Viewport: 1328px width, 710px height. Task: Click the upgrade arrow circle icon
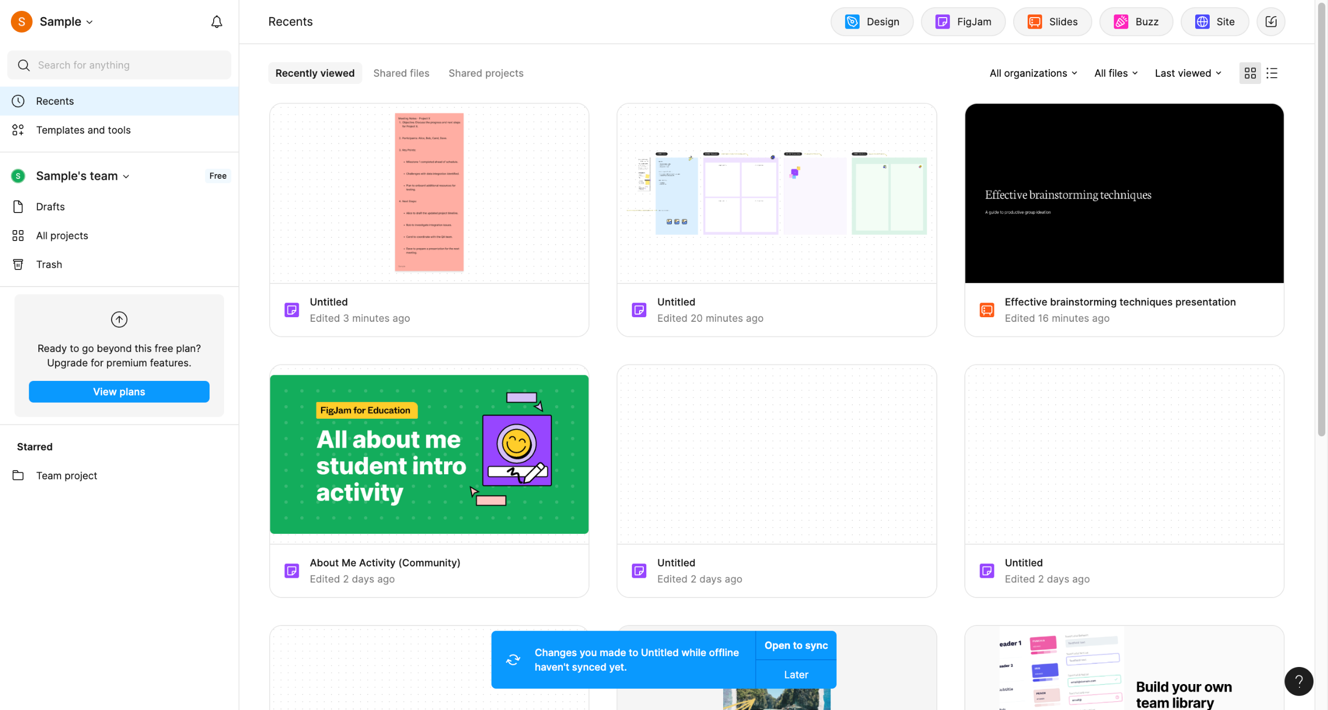point(119,319)
